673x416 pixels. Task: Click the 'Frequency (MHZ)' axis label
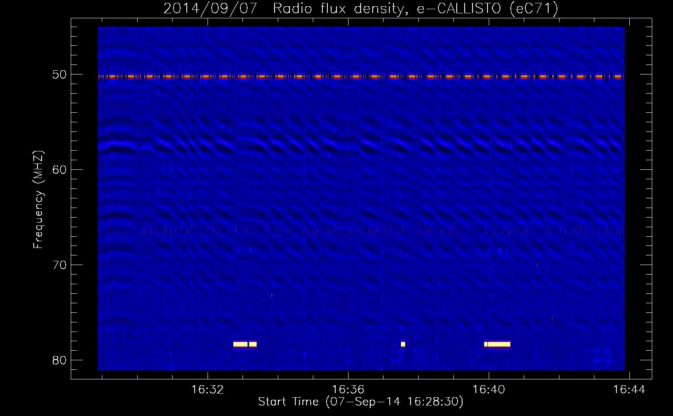coord(38,200)
